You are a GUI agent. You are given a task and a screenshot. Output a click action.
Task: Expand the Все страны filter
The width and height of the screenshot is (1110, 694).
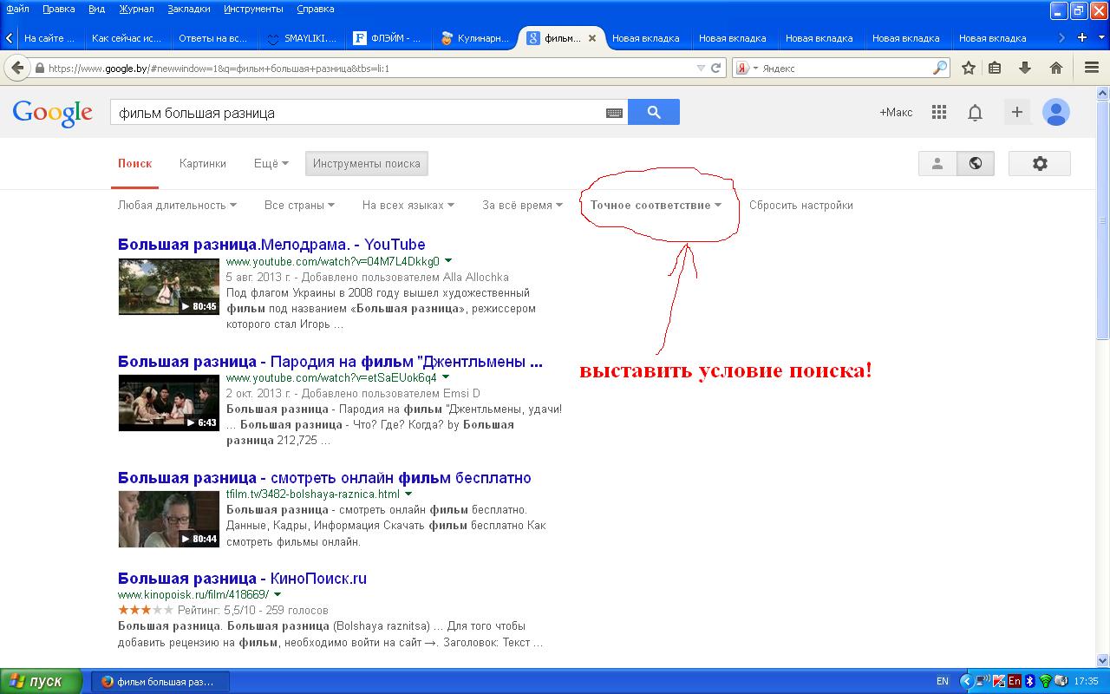click(x=299, y=206)
